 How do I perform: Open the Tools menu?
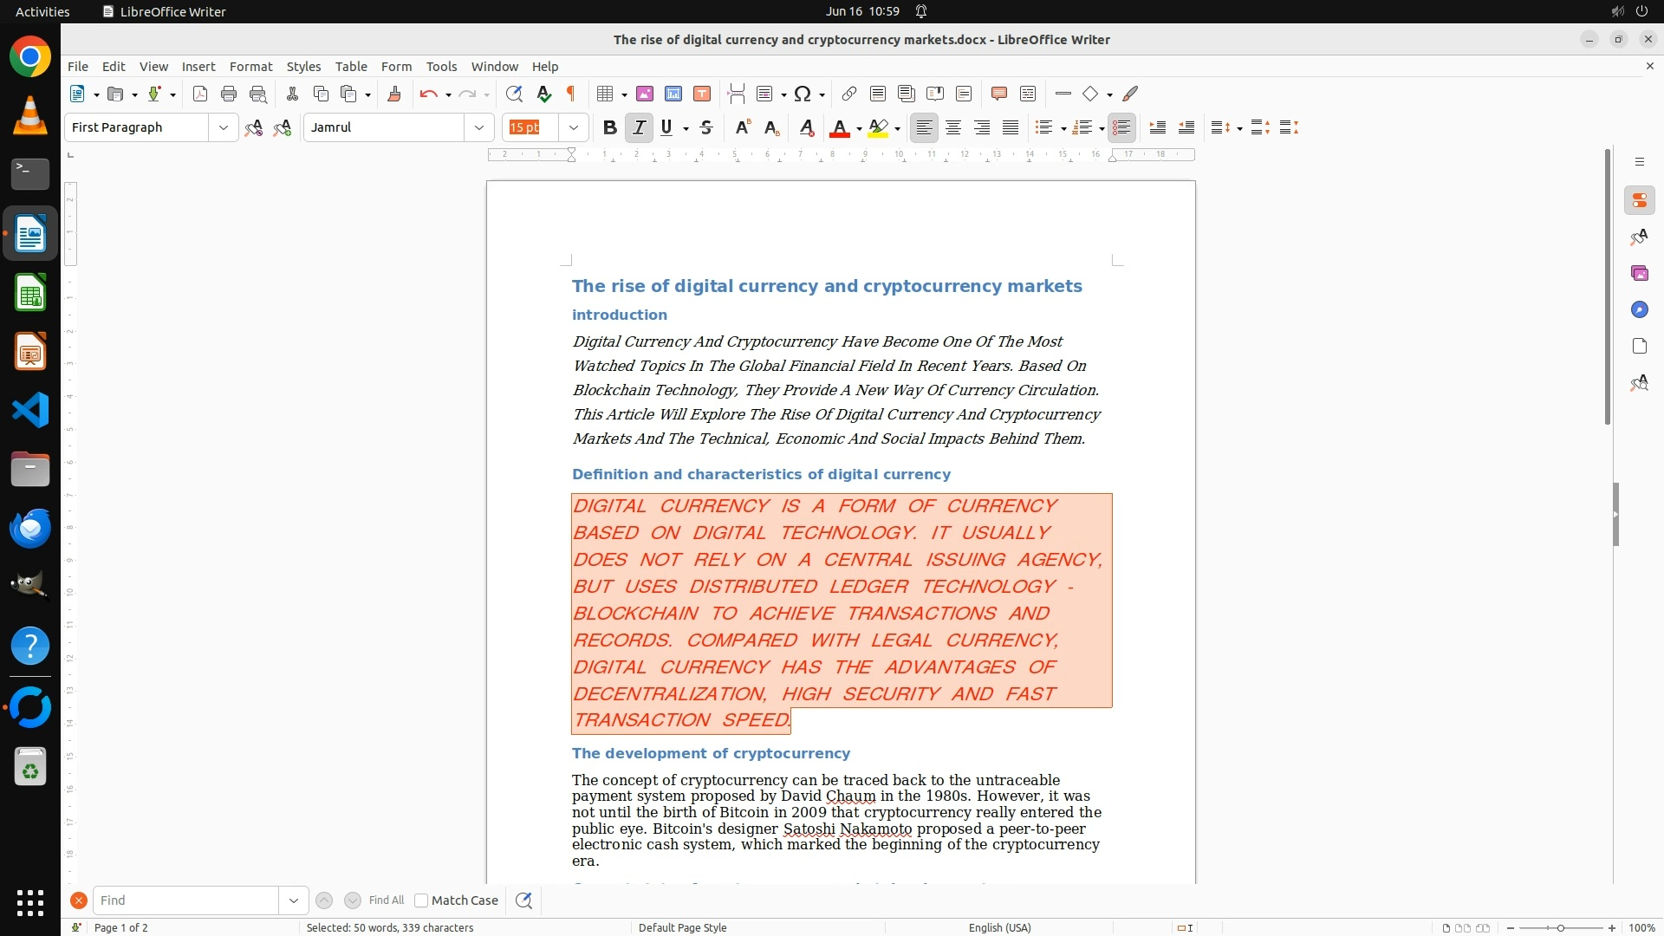[441, 67]
